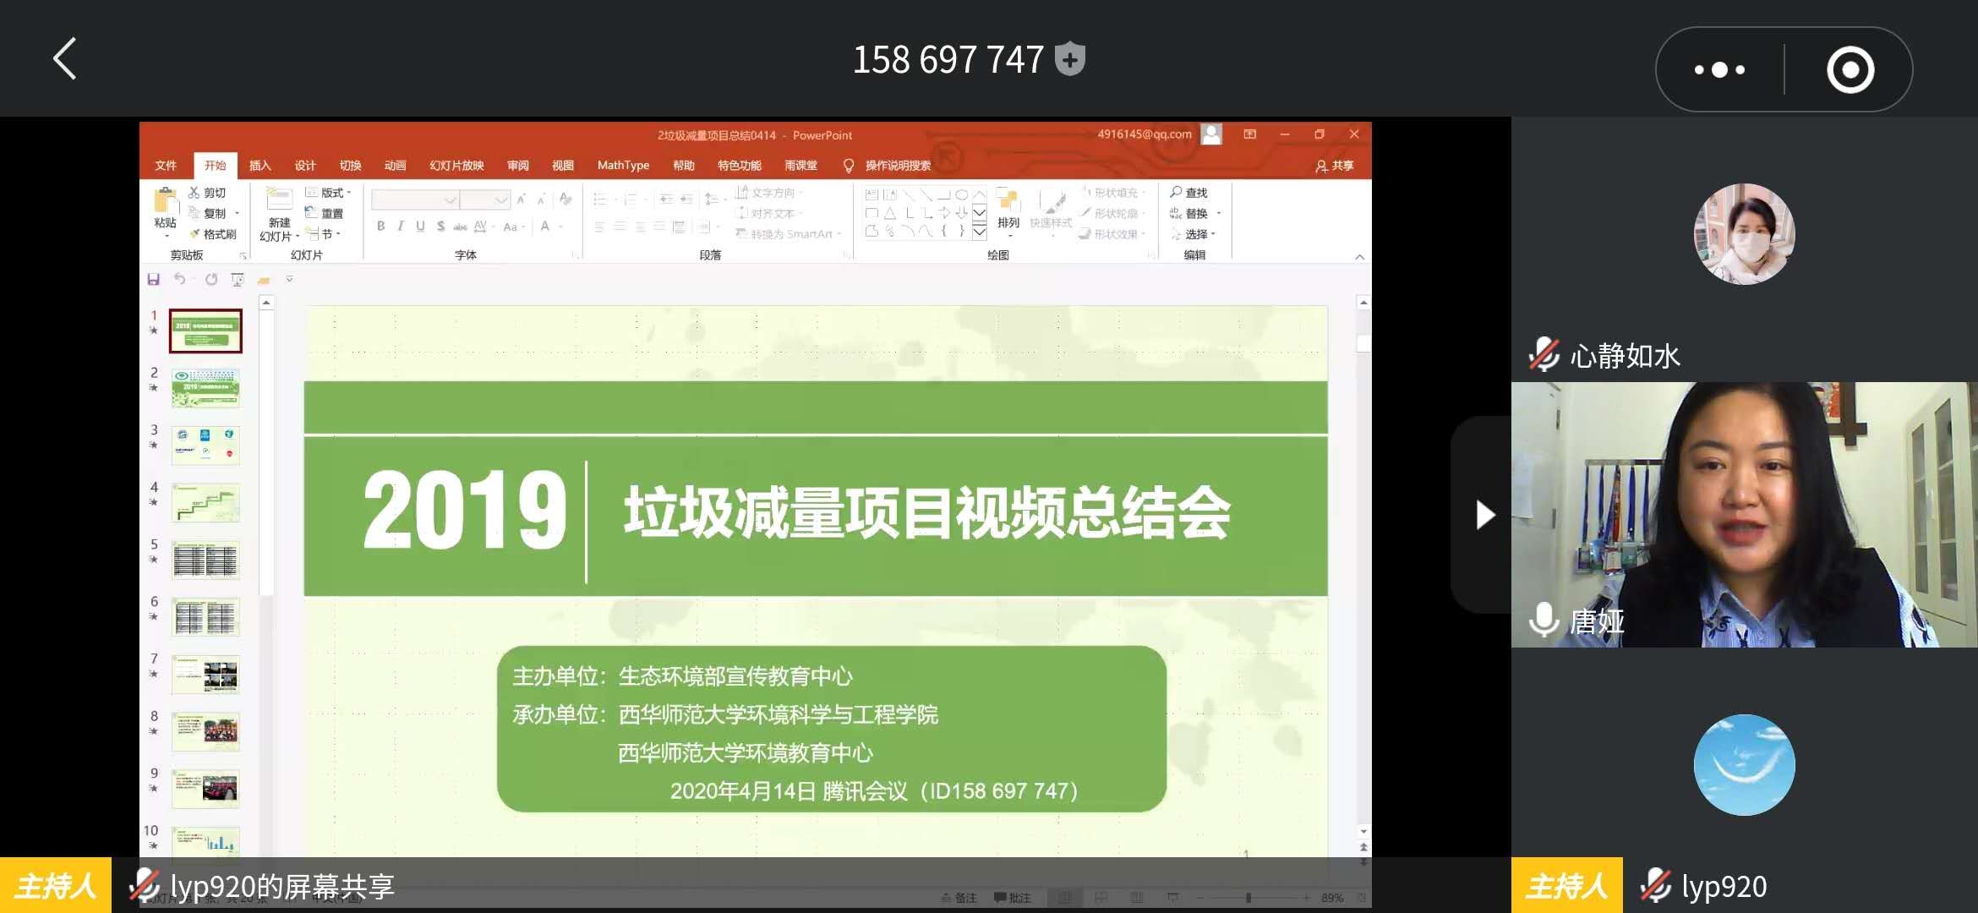Click the Redo icon
1978x913 pixels.
211,279
